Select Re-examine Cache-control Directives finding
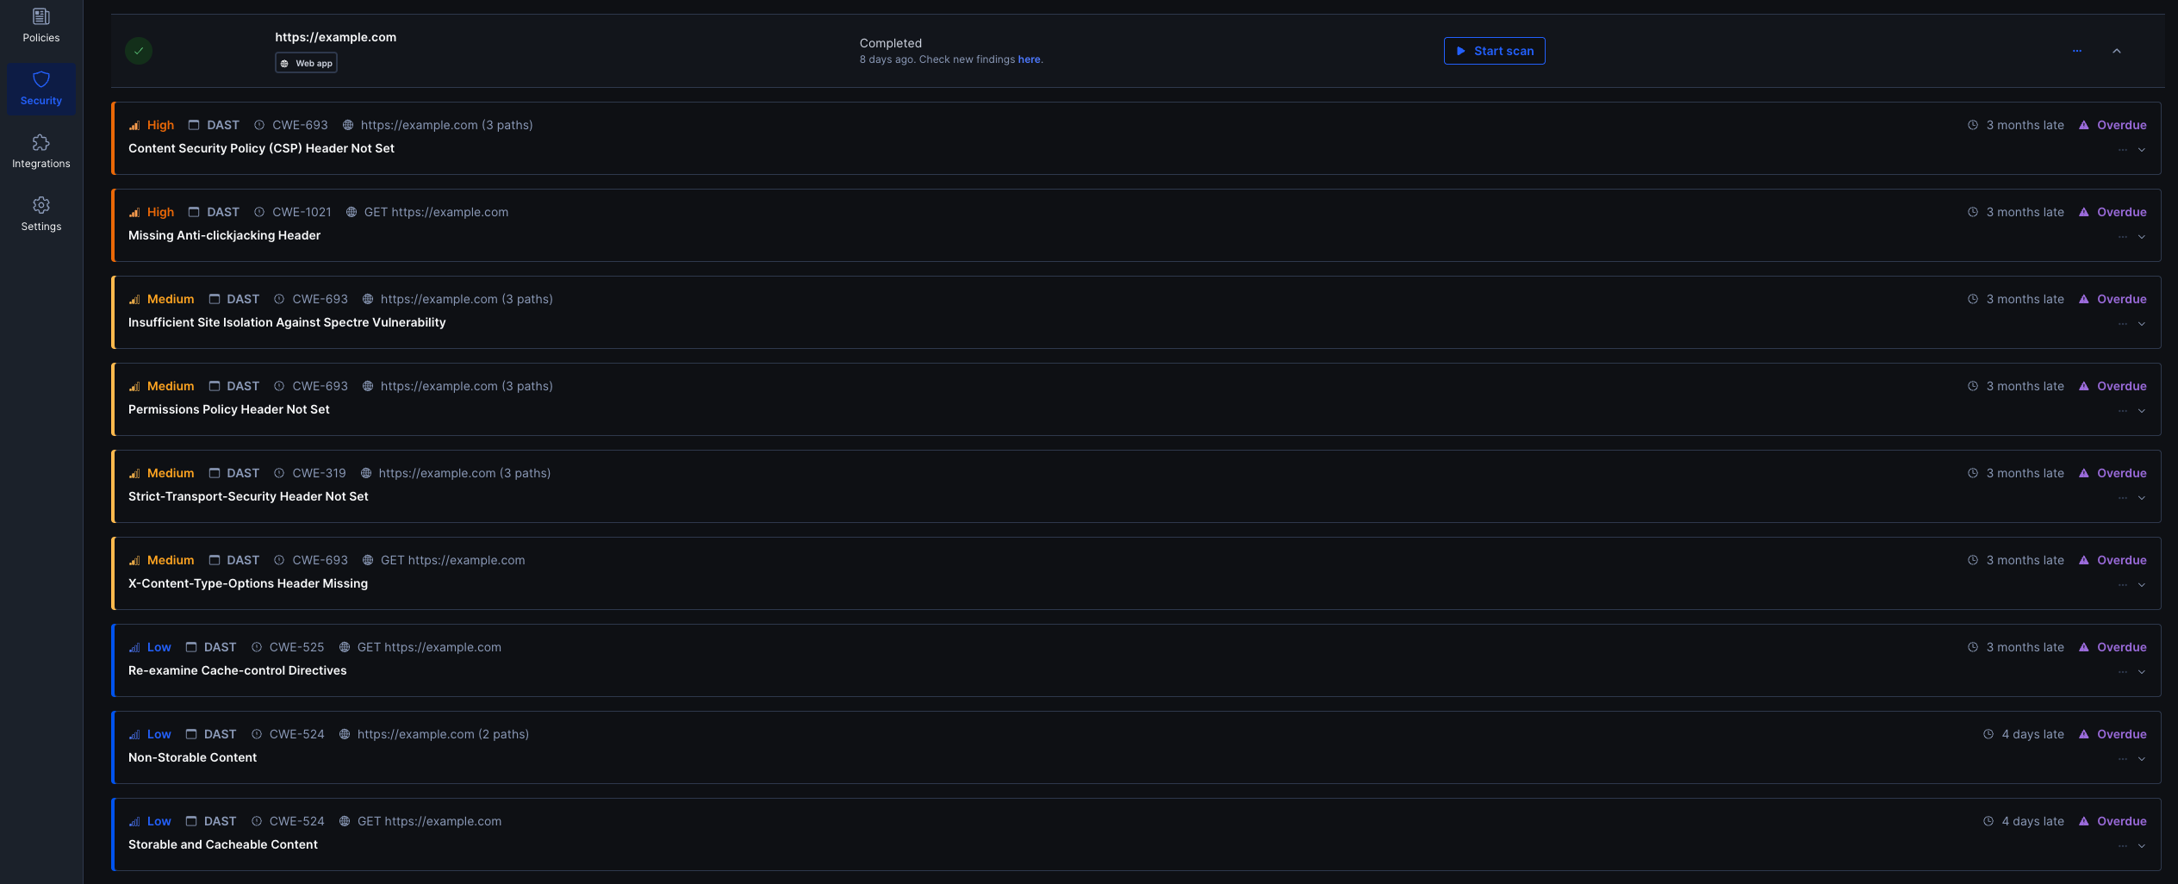2178x884 pixels. click(237, 670)
